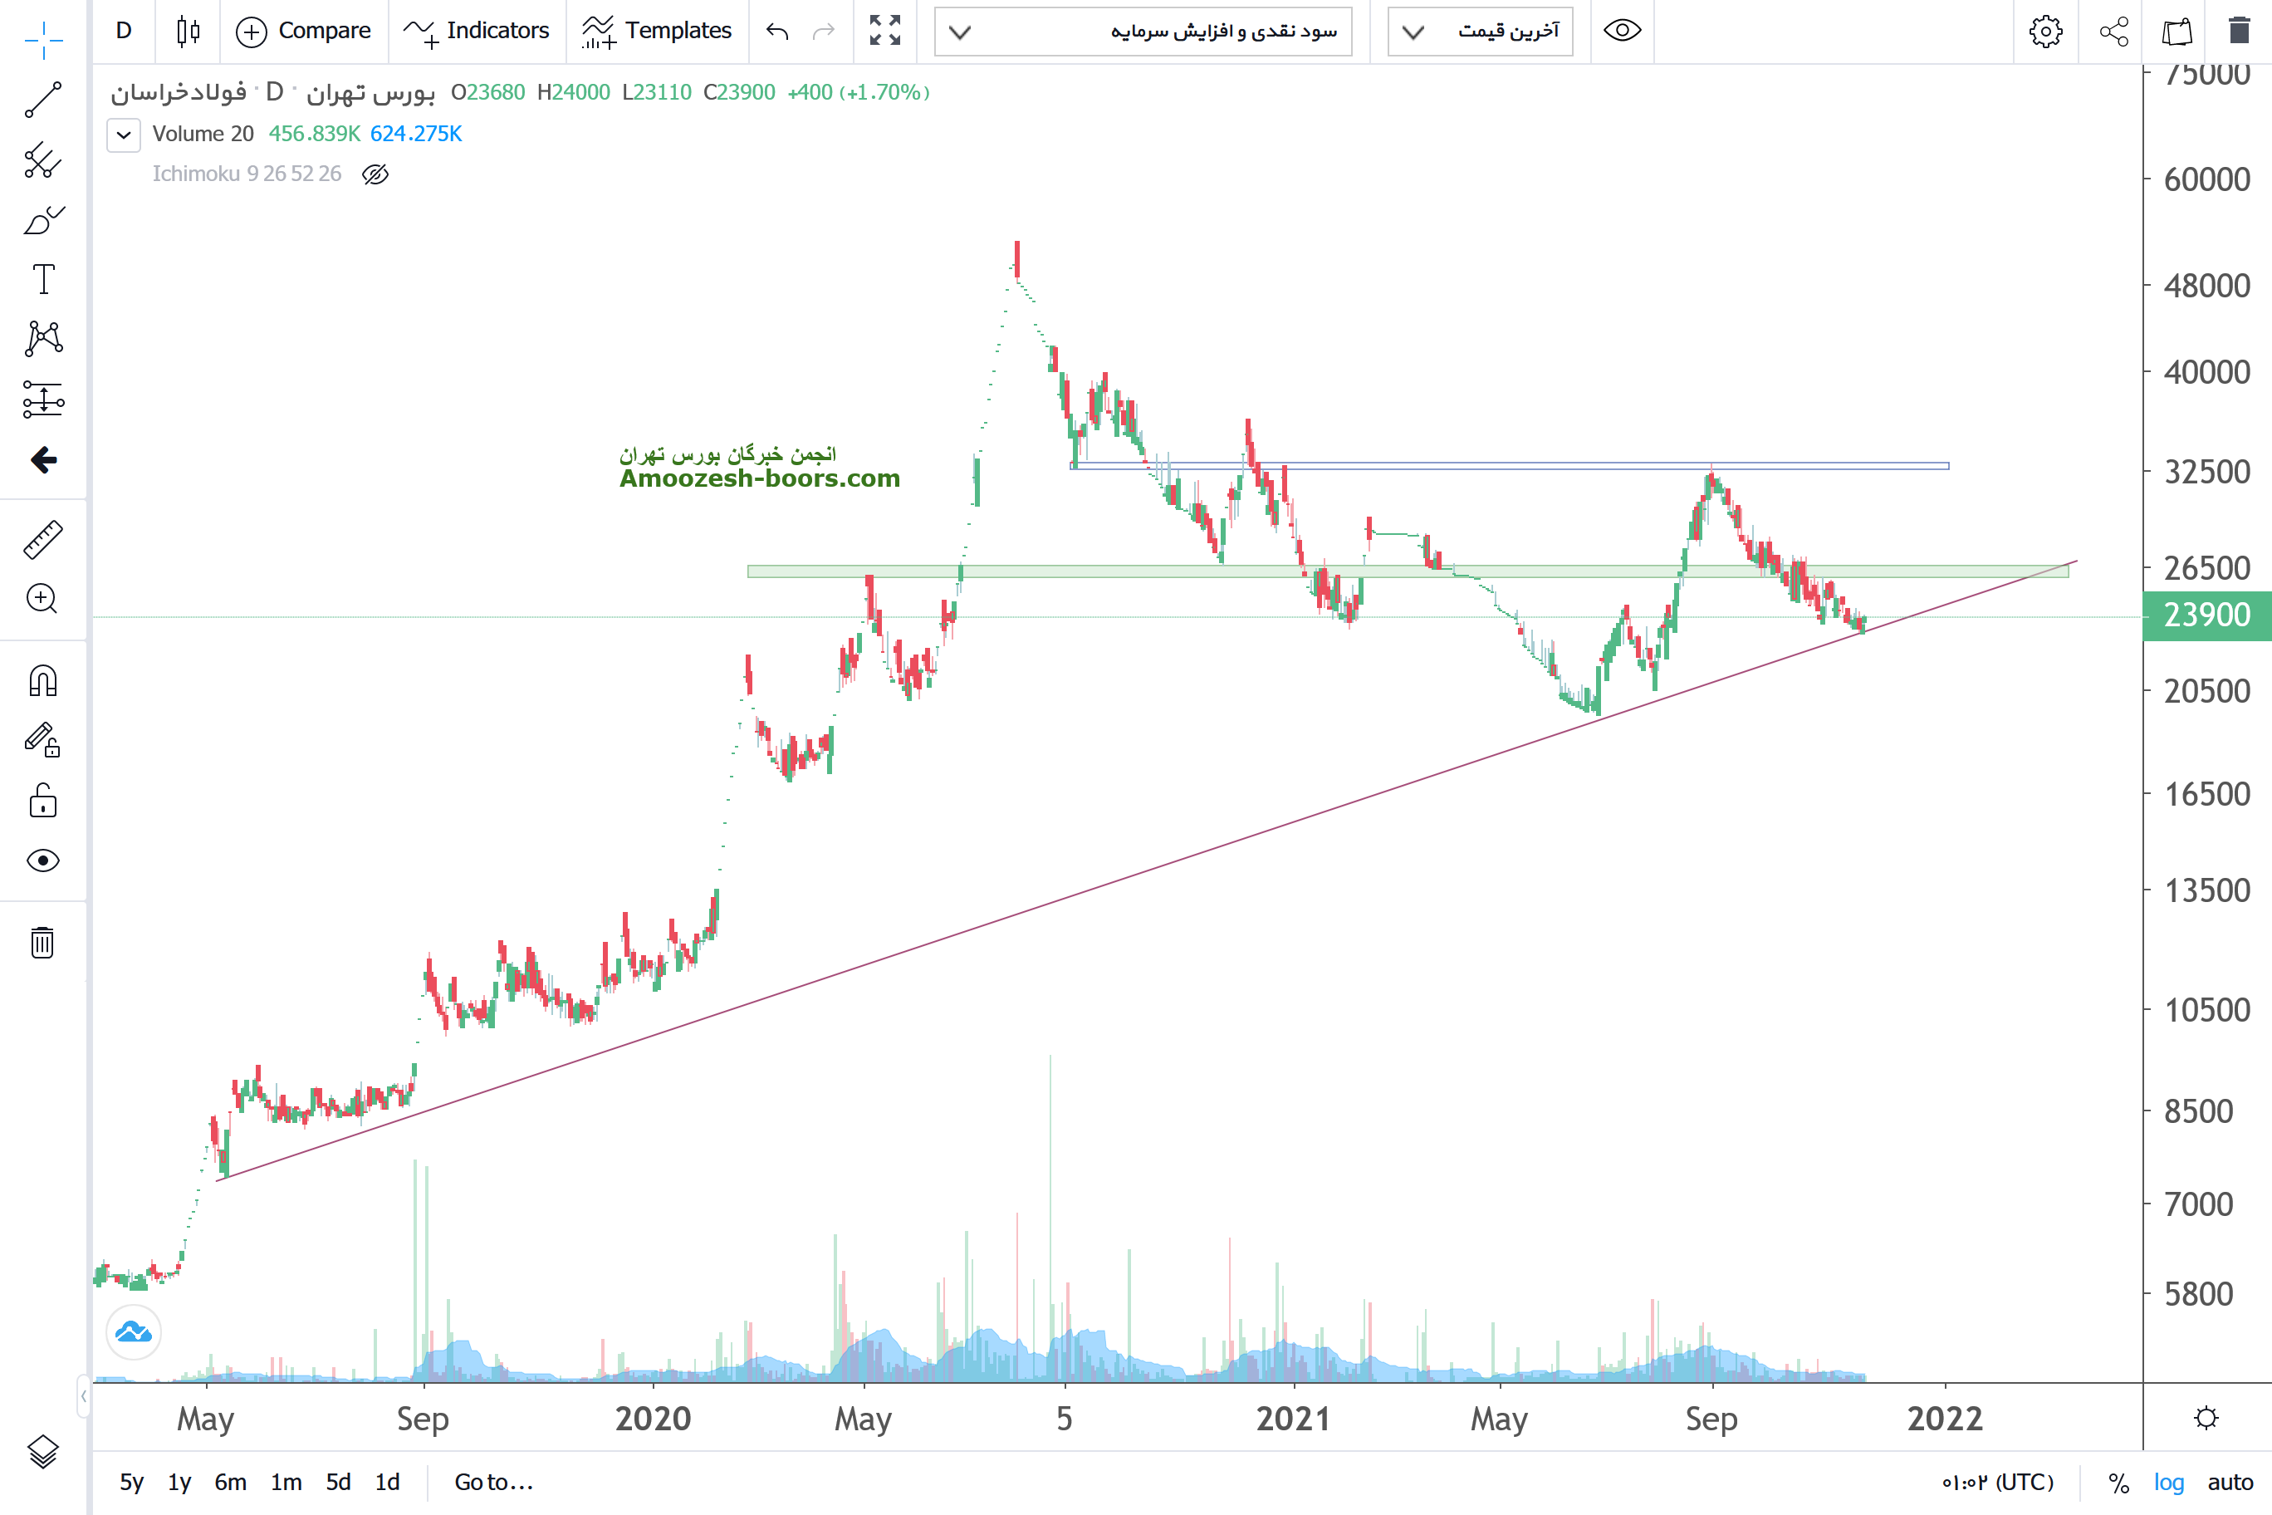Open the Templates menu
Screen dimensions: 2272x1515
click(x=657, y=31)
